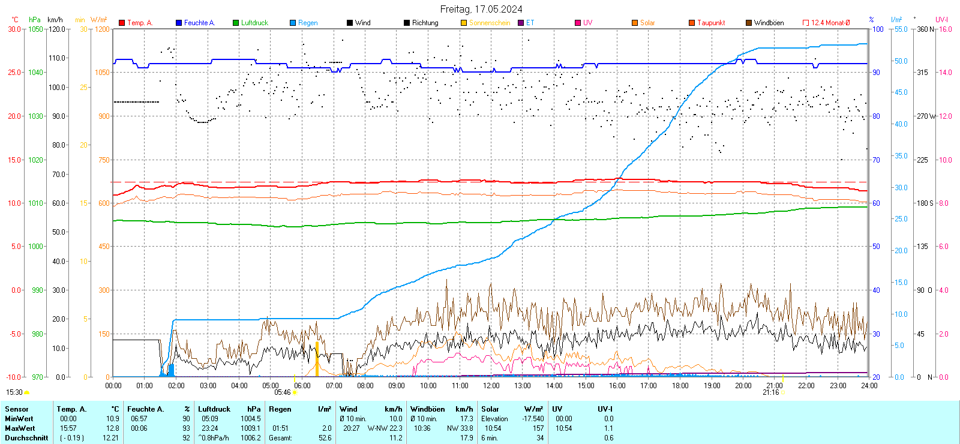Toggle the empty 12.4 Monat-Ø legend box

tap(806, 23)
